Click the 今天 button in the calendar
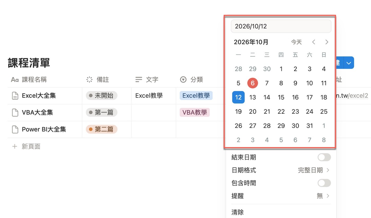This screenshot has height=218, width=371. pyautogui.click(x=297, y=42)
